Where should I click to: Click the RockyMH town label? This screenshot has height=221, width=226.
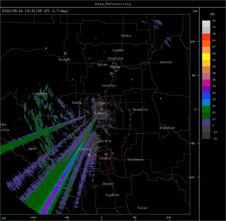(64, 60)
